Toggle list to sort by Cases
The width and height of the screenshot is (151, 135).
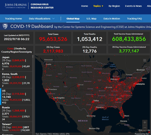pyautogui.click(x=10, y=48)
